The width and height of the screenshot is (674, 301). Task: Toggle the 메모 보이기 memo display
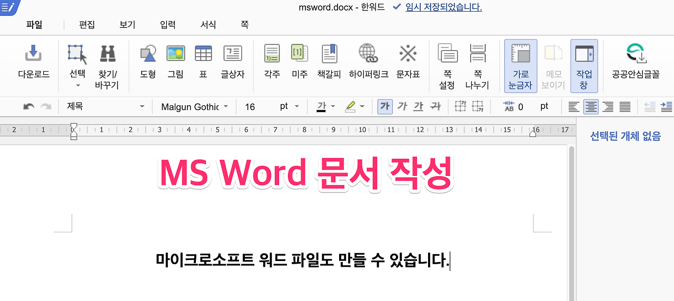pos(553,66)
